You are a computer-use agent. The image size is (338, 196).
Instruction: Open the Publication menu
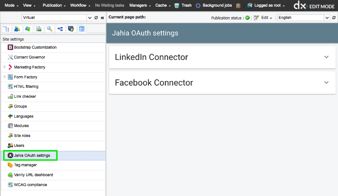tap(54, 5)
